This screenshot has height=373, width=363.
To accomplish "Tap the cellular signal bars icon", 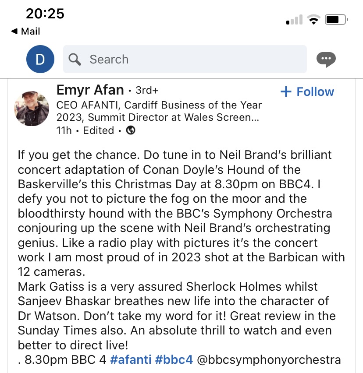I will 294,20.
